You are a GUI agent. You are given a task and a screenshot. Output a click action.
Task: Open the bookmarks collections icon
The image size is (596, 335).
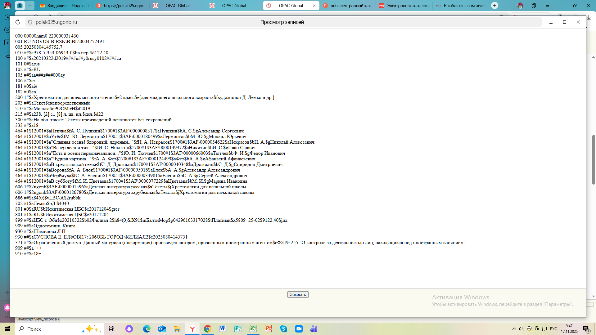pos(534,6)
